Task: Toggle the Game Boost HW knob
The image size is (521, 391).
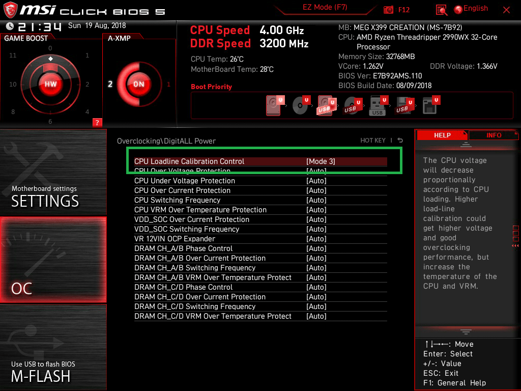Action: pyautogui.click(x=50, y=84)
